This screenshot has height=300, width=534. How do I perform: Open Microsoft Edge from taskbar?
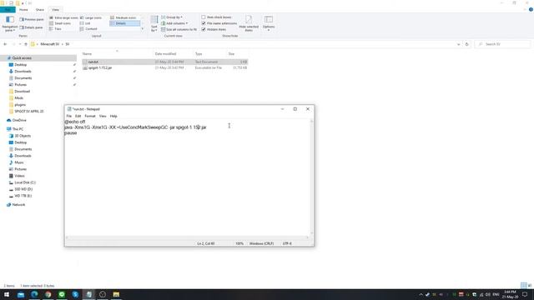(x=34, y=294)
